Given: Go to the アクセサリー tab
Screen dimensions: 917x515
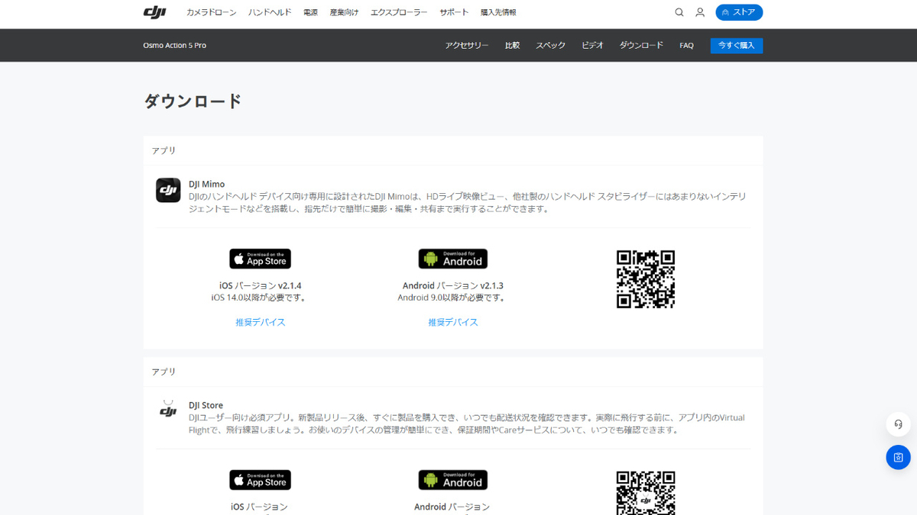Looking at the screenshot, I should [x=467, y=45].
